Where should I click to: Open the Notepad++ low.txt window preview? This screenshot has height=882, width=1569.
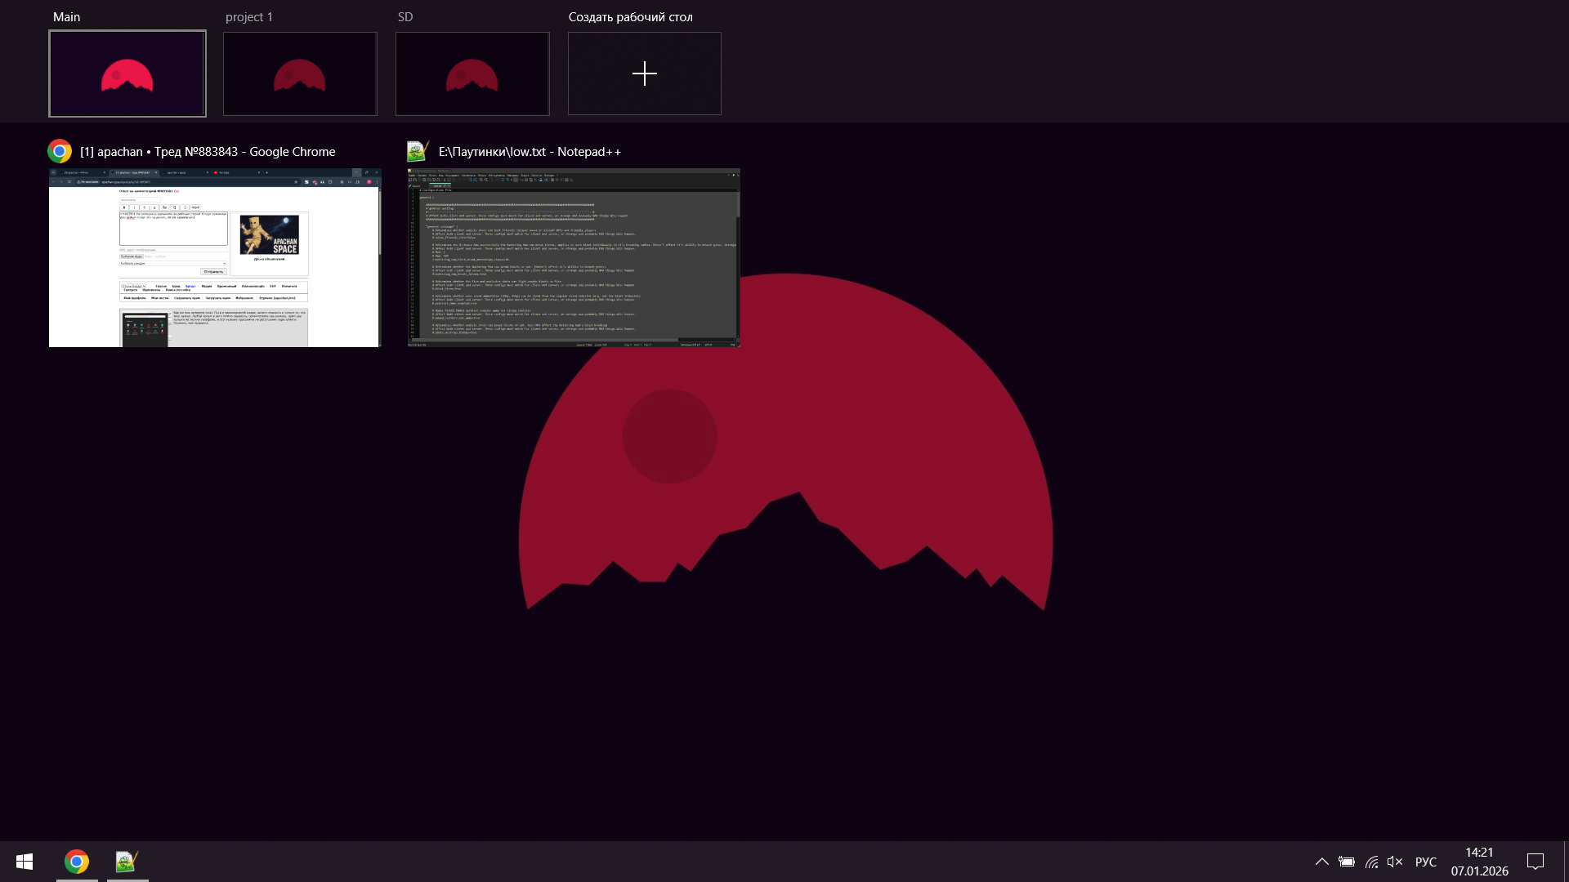pyautogui.click(x=574, y=258)
